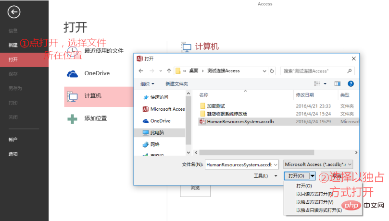Choose 打开(O) from the open-mode menu
389x221 pixels.
(304, 186)
